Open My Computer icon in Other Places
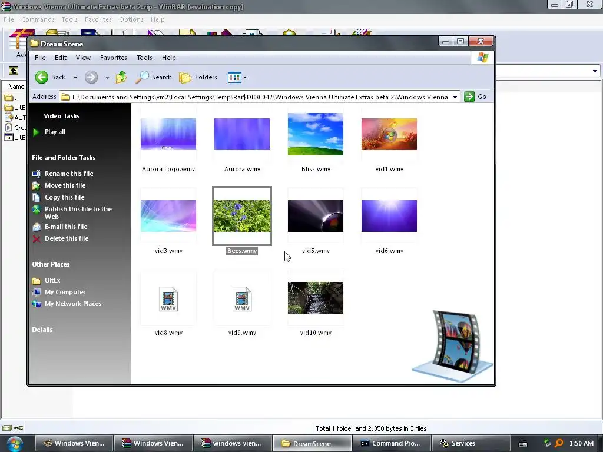This screenshot has width=603, height=452. (x=36, y=292)
